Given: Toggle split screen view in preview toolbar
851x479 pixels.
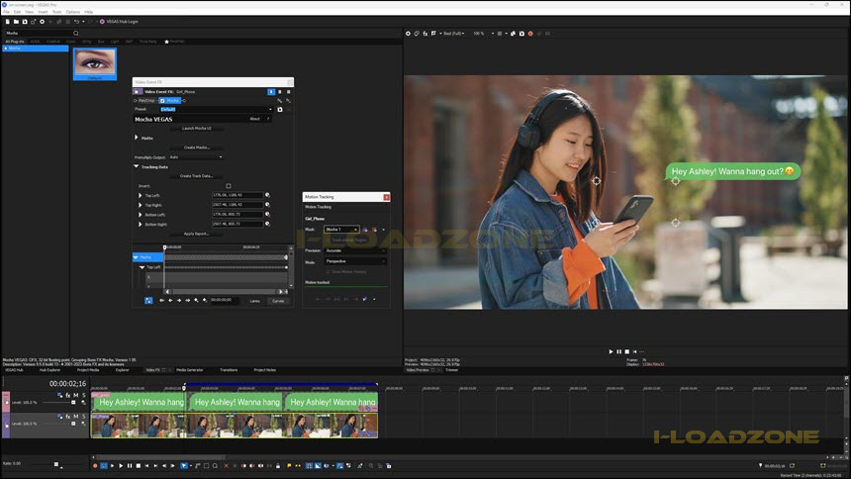Looking at the screenshot, I should (x=433, y=34).
